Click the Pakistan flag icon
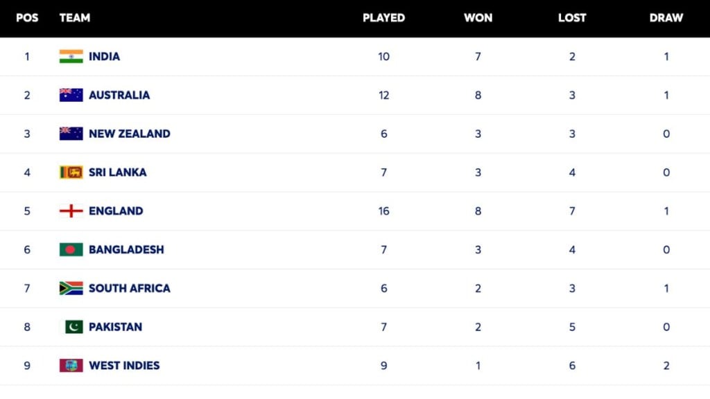 click(x=73, y=327)
